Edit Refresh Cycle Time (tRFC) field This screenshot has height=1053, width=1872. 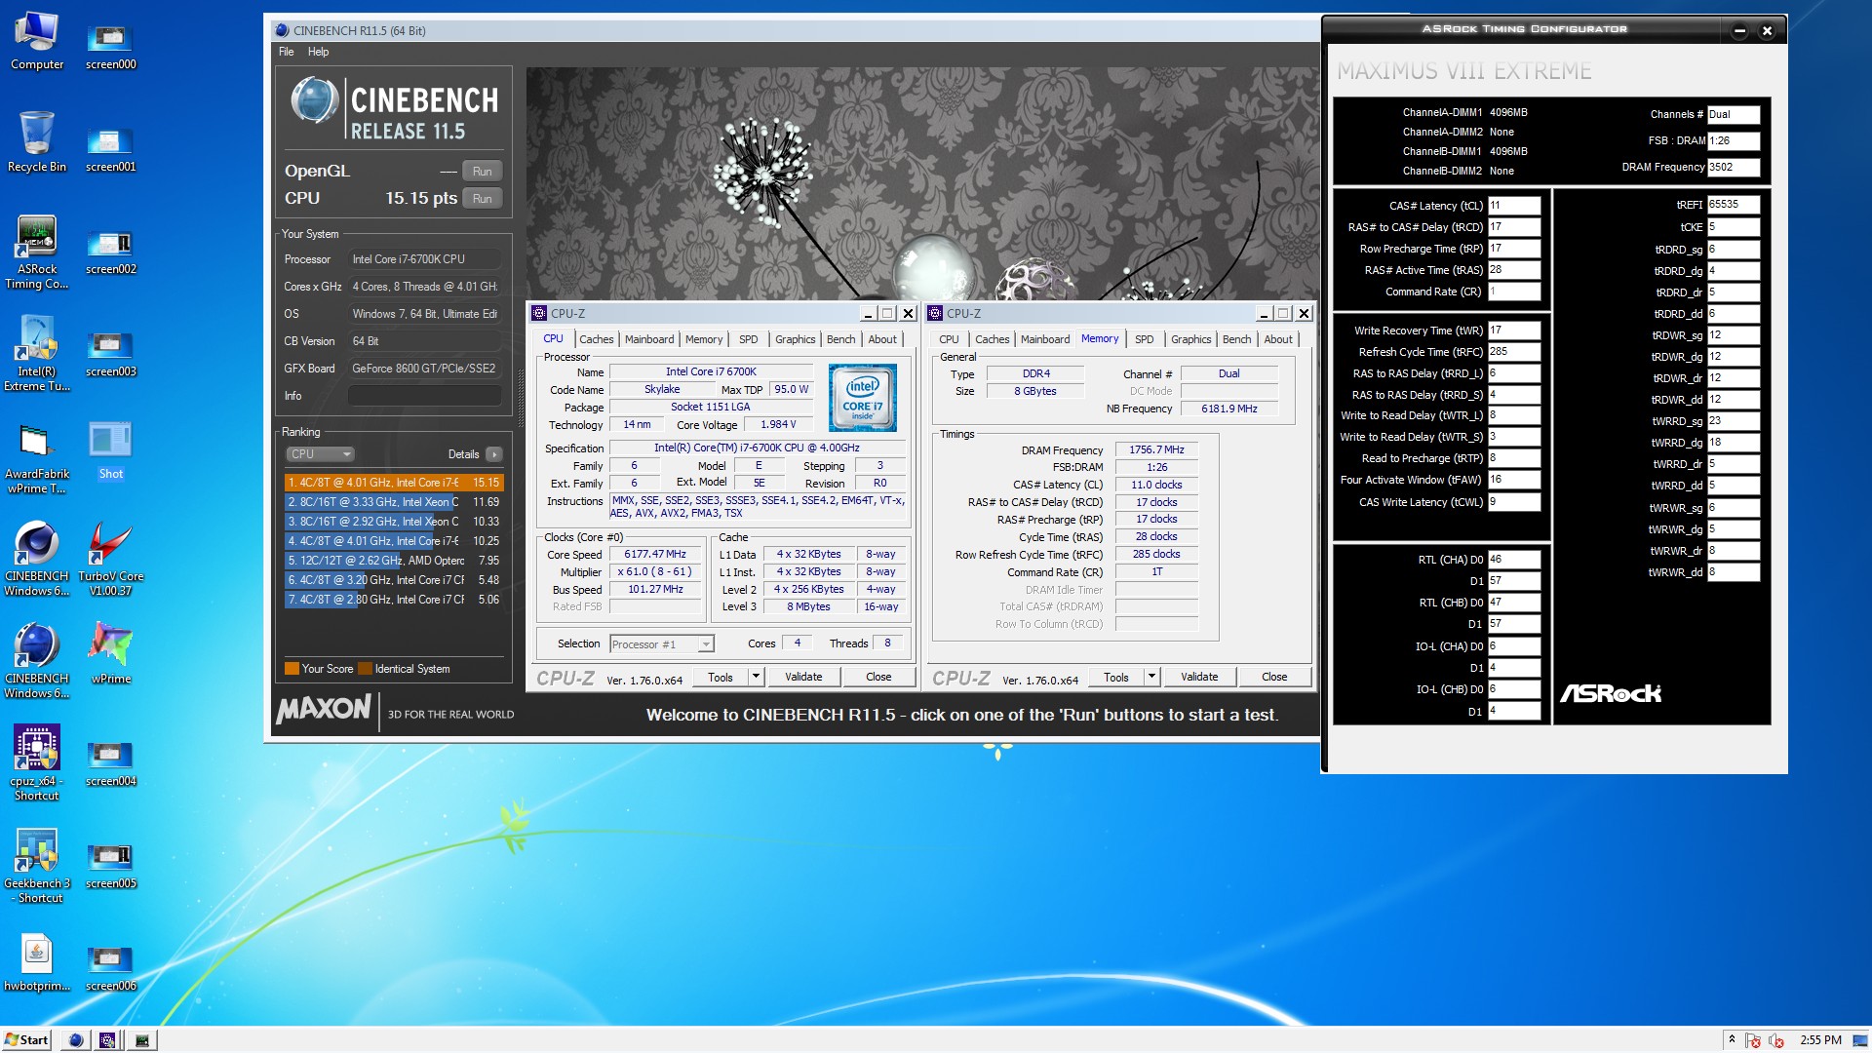click(1513, 352)
